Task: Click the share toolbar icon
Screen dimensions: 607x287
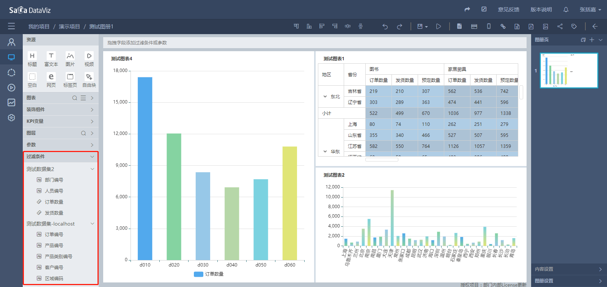Action: click(x=560, y=26)
